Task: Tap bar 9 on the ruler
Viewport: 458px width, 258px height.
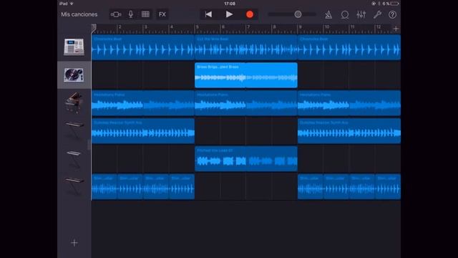Action: point(300,27)
